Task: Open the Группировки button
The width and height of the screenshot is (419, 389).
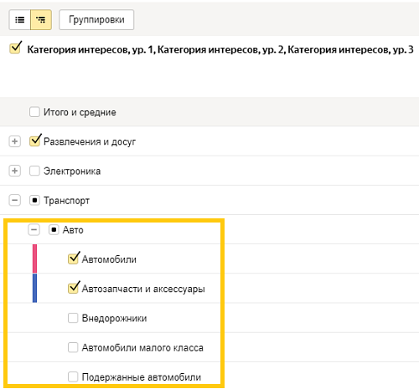Action: tap(96, 20)
